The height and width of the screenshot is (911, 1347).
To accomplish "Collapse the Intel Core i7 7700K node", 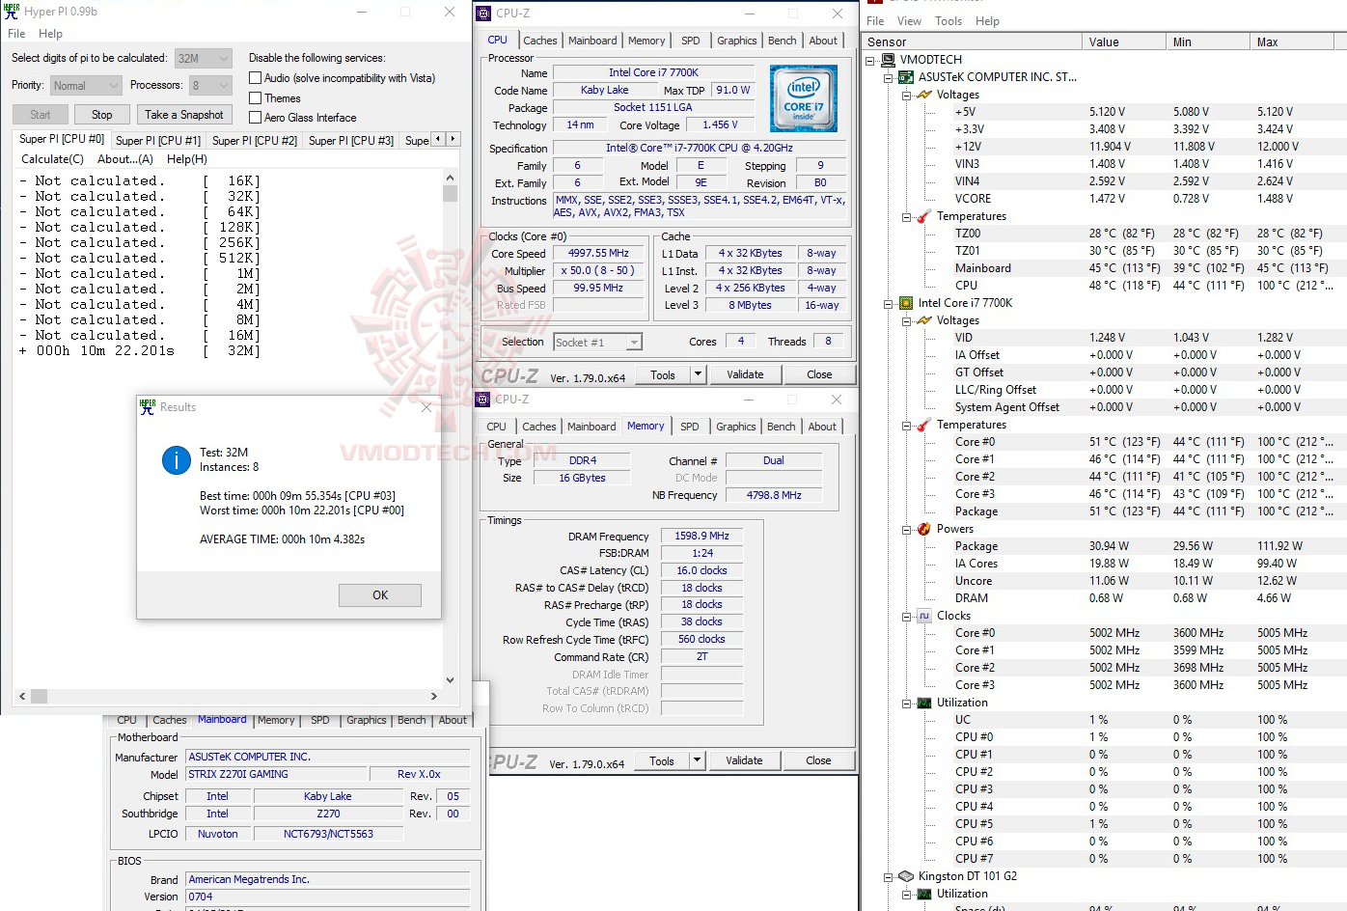I will coord(888,303).
